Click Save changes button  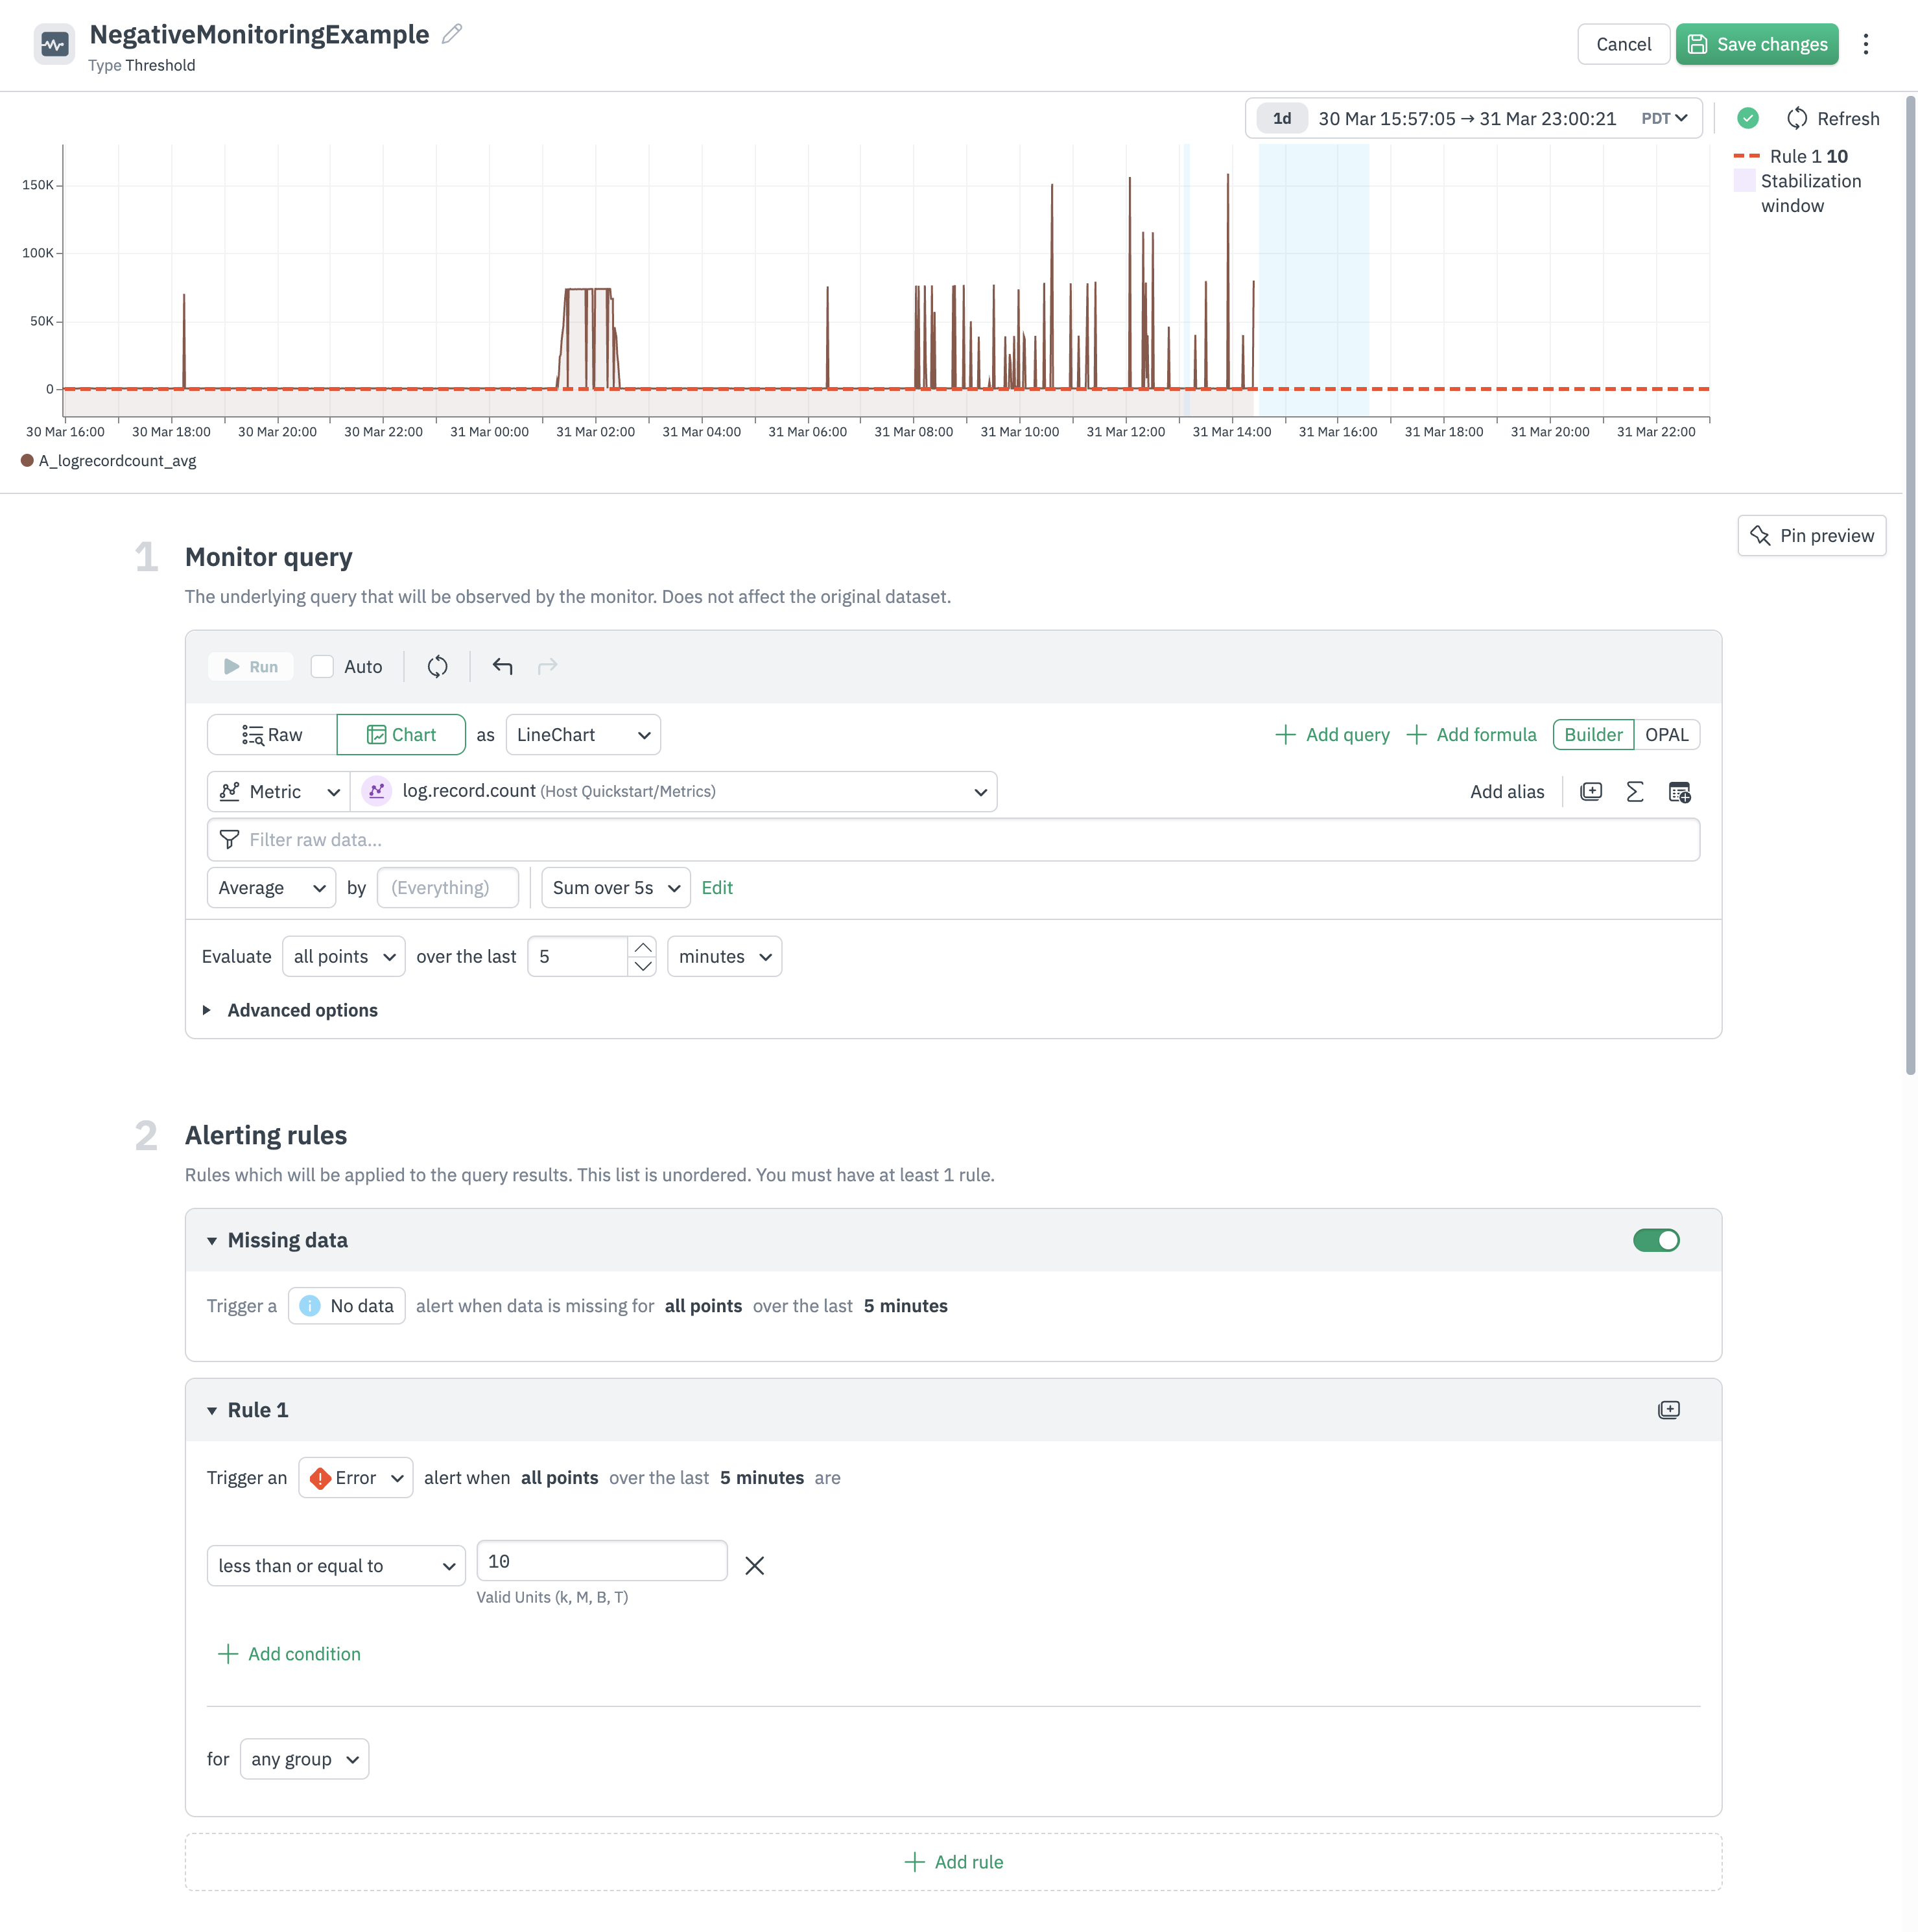click(x=1756, y=44)
